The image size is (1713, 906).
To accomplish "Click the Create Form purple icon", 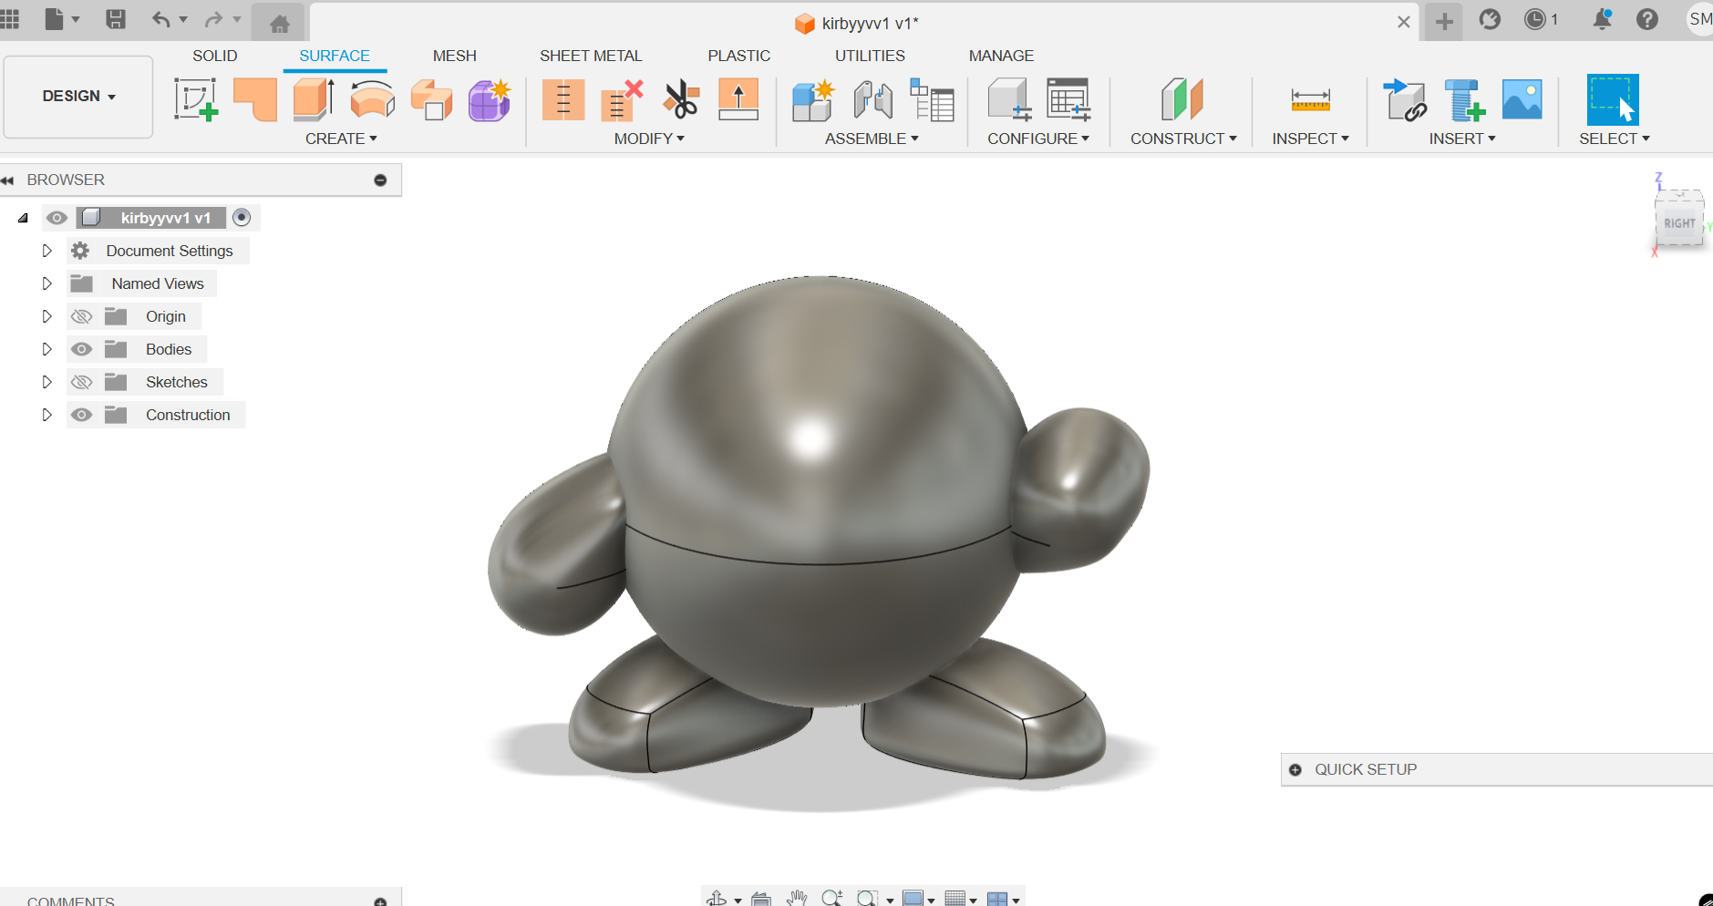I will pos(490,99).
